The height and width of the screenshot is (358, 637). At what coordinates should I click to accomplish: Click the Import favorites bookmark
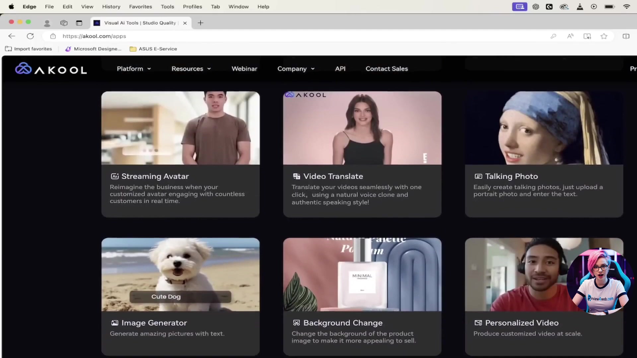[x=29, y=49]
